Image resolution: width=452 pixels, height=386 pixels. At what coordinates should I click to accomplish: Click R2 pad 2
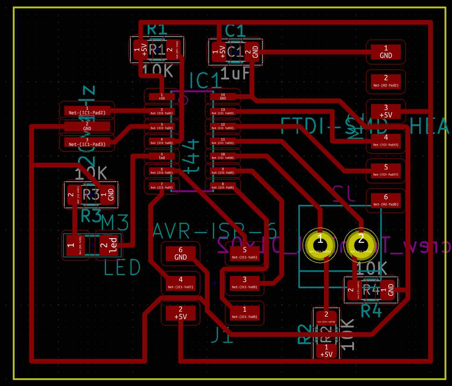pyautogui.click(x=326, y=318)
